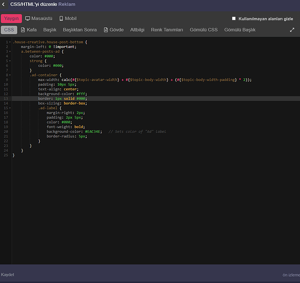Place cursor in border line 13
300x283 pixels.
click(156, 98)
